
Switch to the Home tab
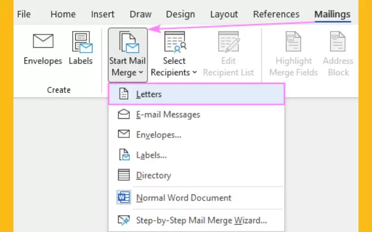click(63, 14)
